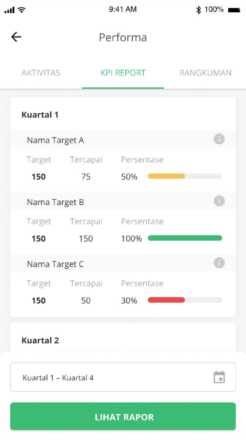Screen dimensions: 246x441
Task: Collapse the Kuartal 1 section
Action: click(40, 114)
